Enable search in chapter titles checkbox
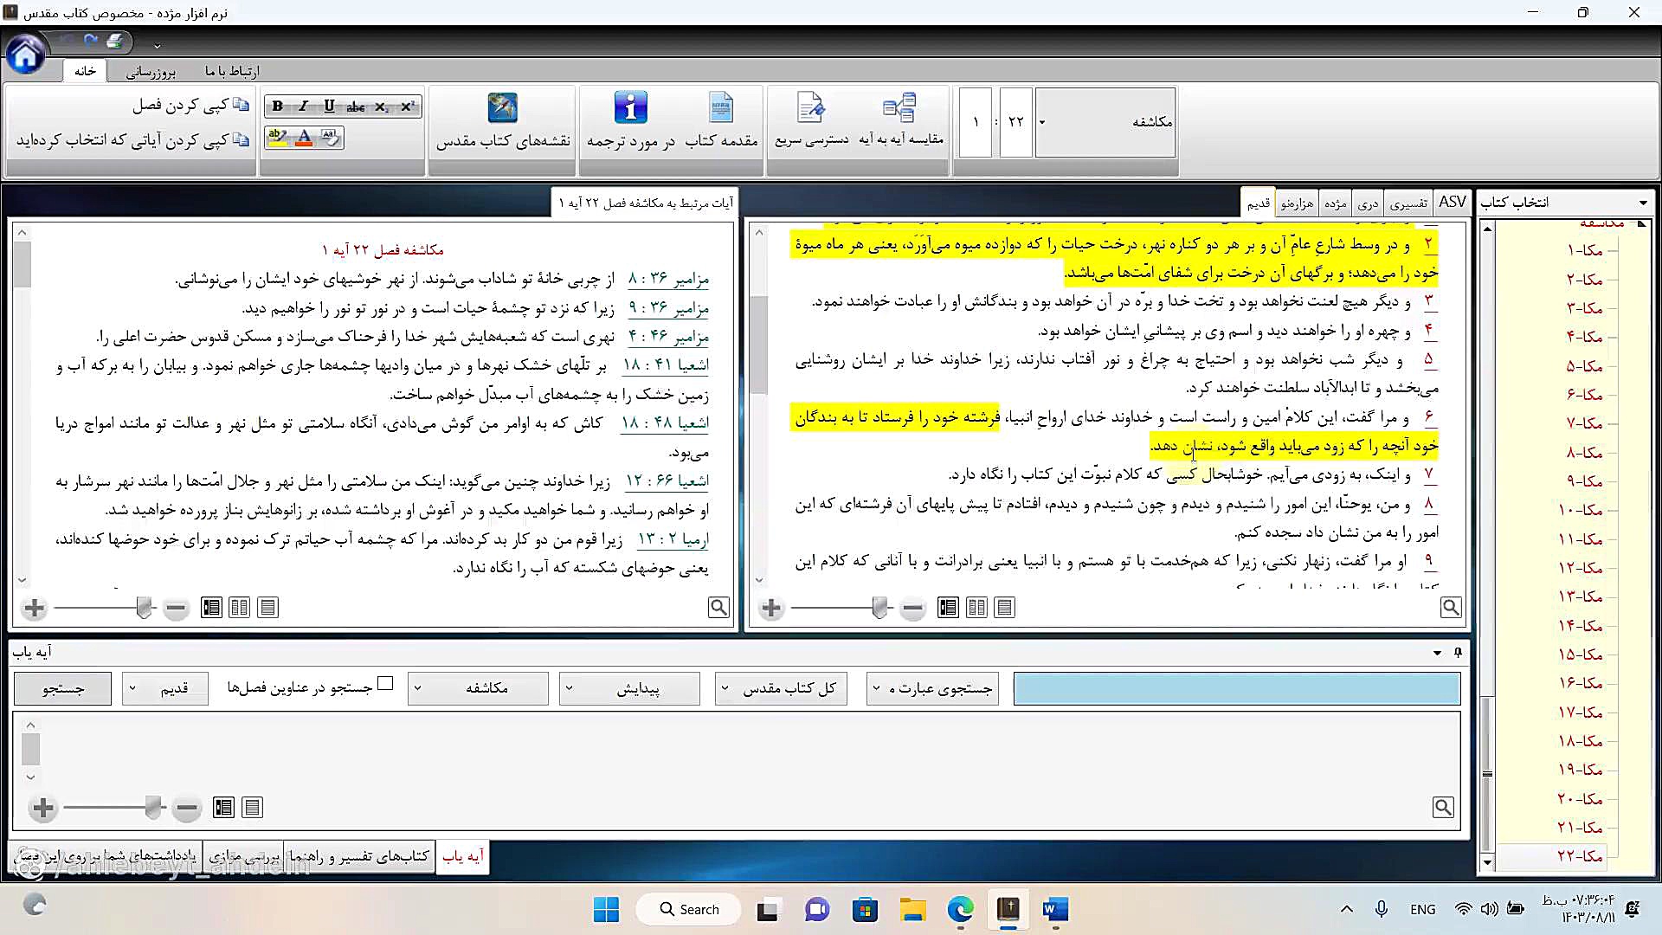Screen dimensions: 1662x935 [x=386, y=684]
